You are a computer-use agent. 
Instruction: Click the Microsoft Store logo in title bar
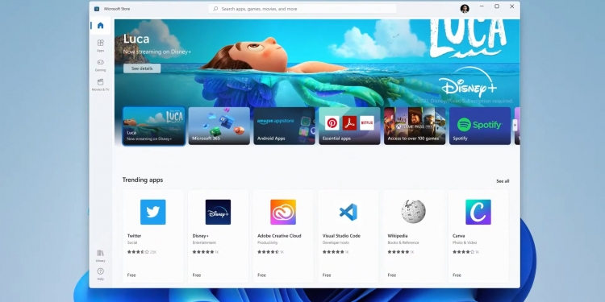(x=97, y=9)
